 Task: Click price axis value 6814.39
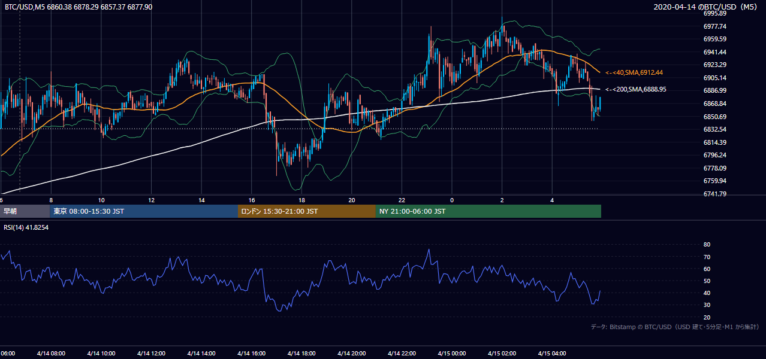pyautogui.click(x=714, y=142)
